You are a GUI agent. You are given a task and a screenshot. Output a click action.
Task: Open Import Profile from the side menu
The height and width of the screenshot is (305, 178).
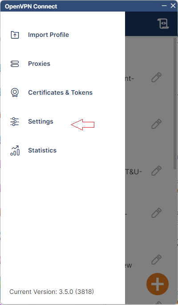click(49, 35)
